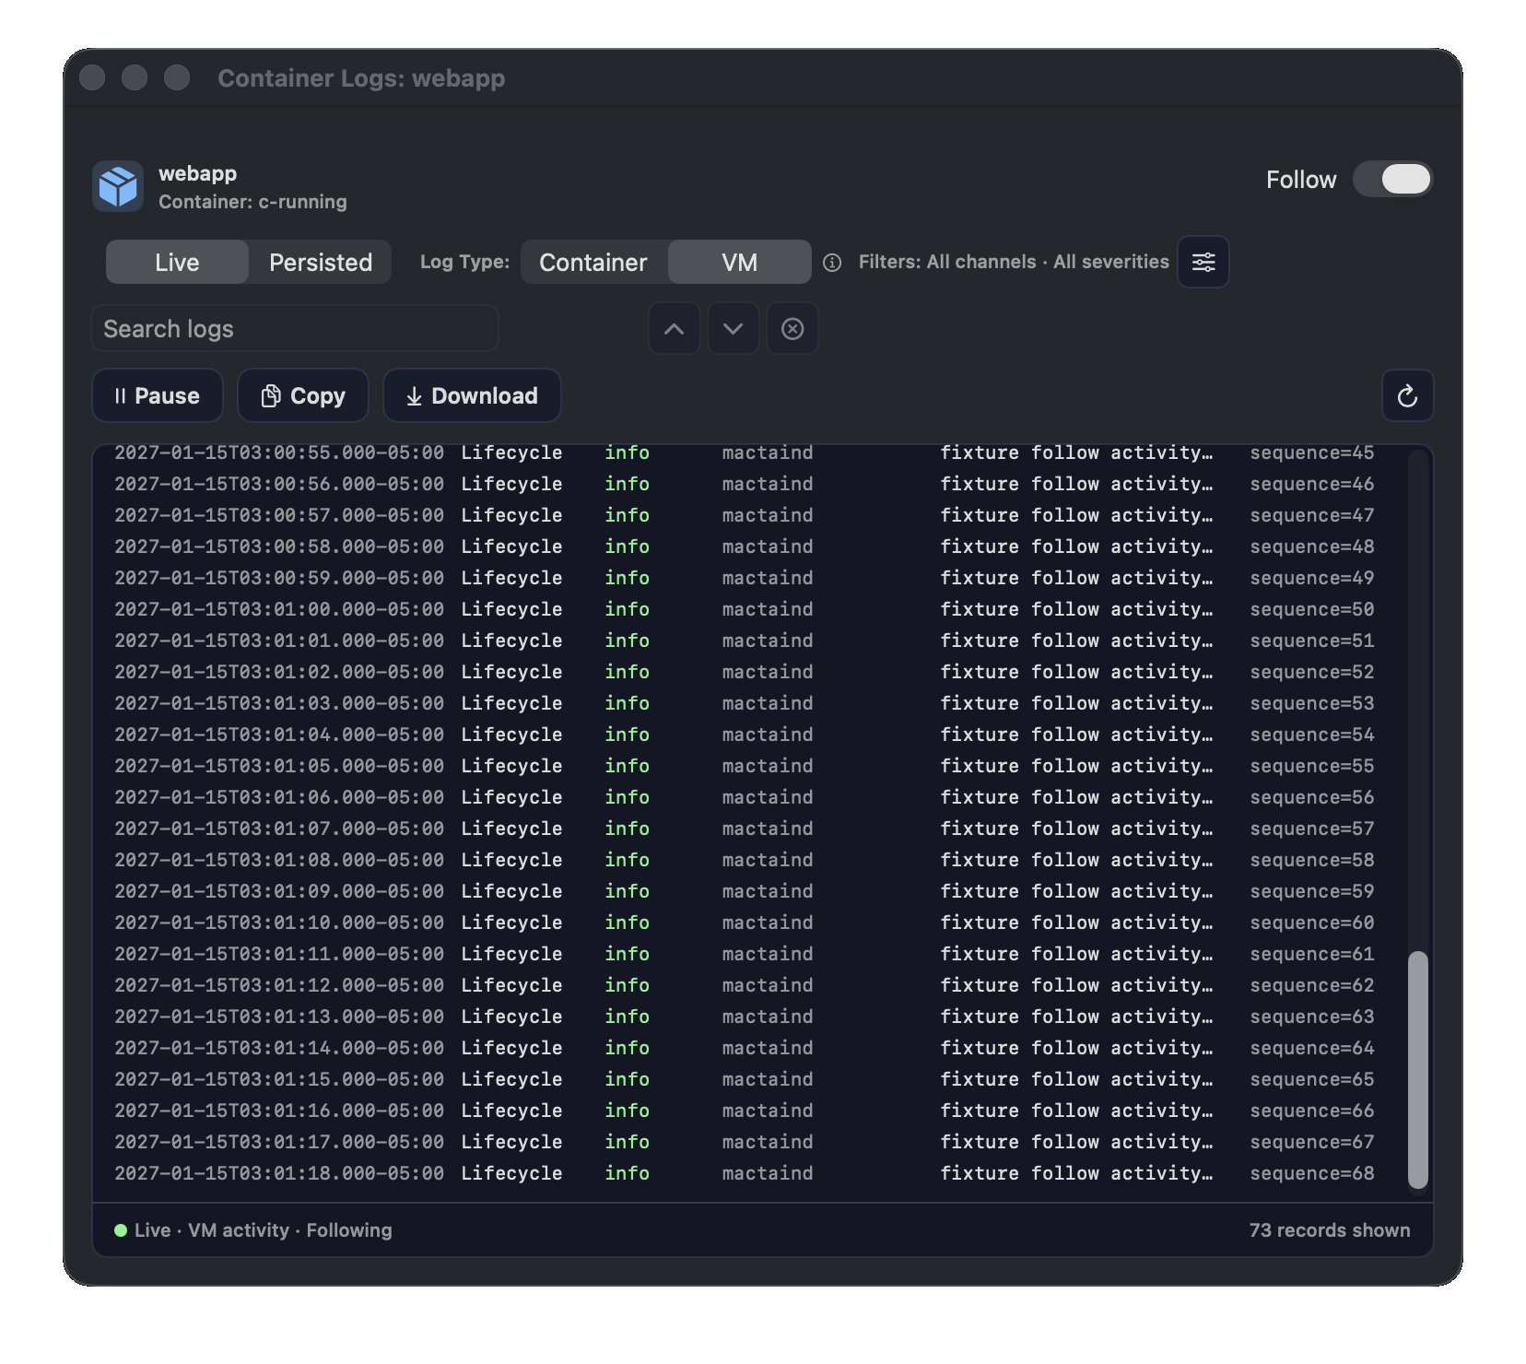Image resolution: width=1526 pixels, height=1364 pixels.
Task: Click the 'Filters: All channels · All severities' label
Action: click(1014, 262)
